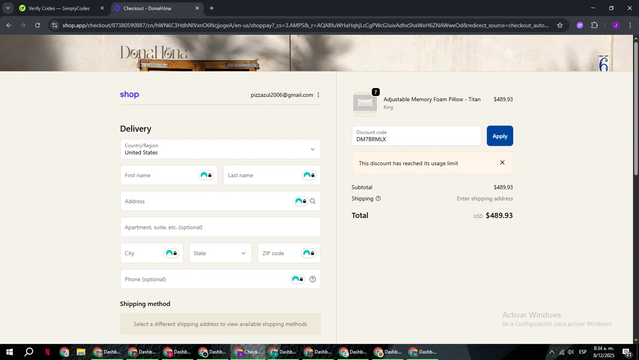Open the browser extensions puzzle icon
This screenshot has width=639, height=360.
click(x=595, y=25)
